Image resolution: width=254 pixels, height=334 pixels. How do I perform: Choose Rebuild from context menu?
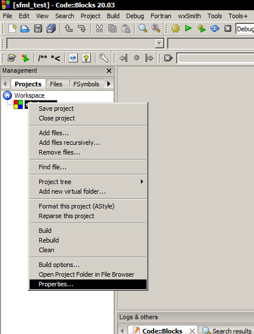tap(88, 240)
